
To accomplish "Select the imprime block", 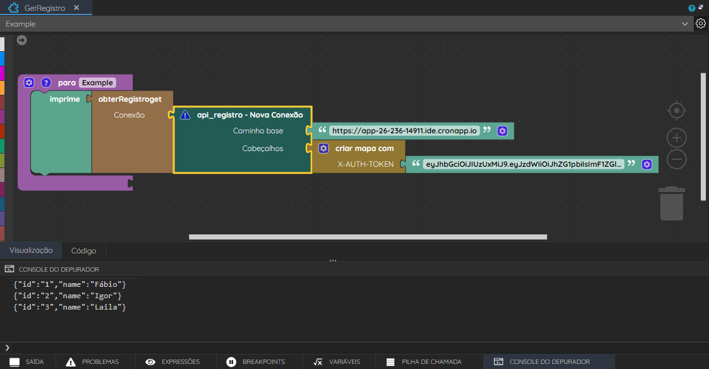I will point(61,133).
